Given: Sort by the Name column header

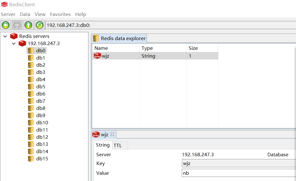Looking at the screenshot, I should (116, 48).
